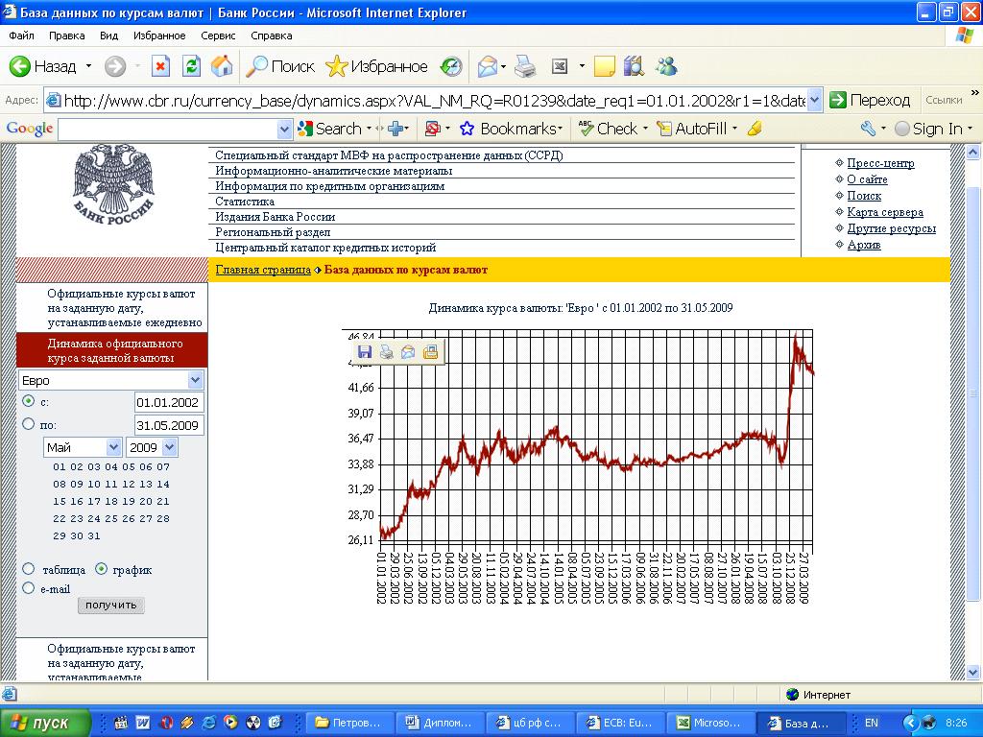Open the 'Евро' currency dropdown
Screen dimensions: 983x737
point(196,381)
